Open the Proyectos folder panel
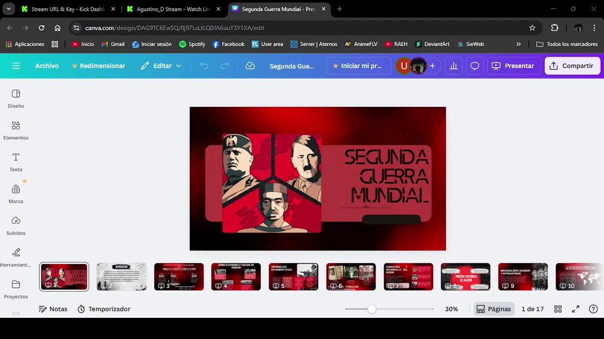The image size is (604, 339). (x=16, y=290)
